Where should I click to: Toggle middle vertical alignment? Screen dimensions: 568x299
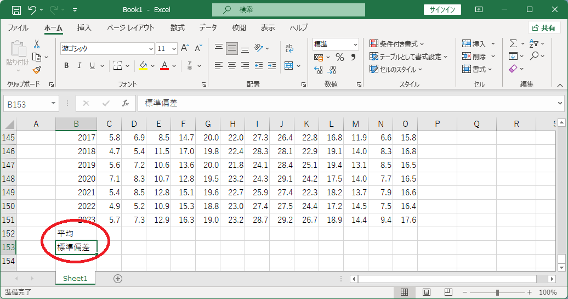coord(232,48)
